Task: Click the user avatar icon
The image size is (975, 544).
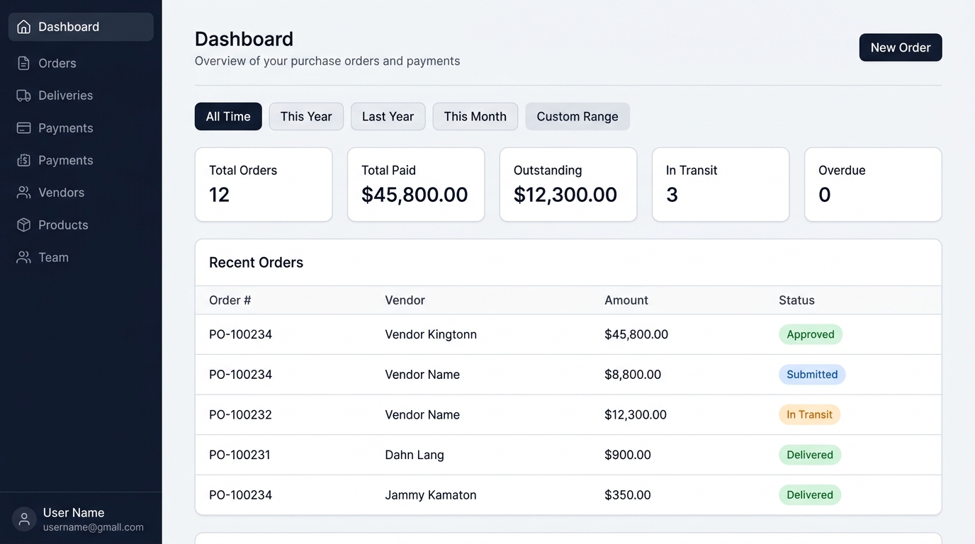Action: (x=24, y=519)
